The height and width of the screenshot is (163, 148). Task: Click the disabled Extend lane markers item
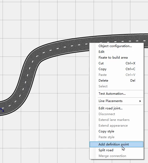click(117, 120)
